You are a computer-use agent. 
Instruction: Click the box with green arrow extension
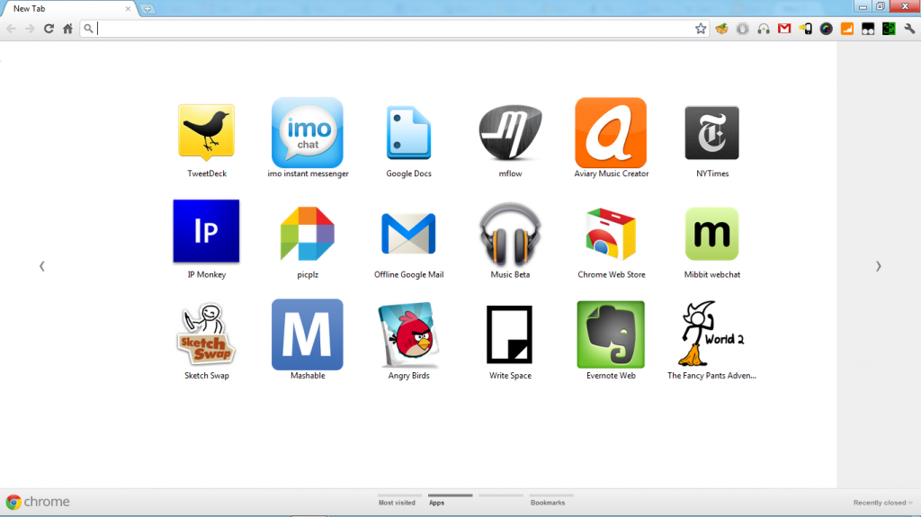pos(722,28)
